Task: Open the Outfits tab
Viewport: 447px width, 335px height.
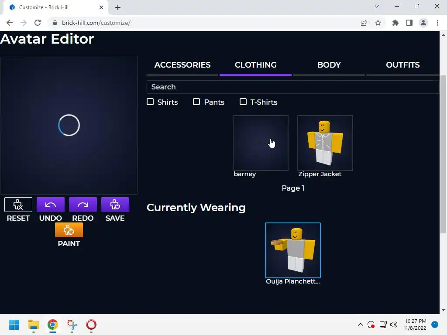Action: [x=402, y=65]
